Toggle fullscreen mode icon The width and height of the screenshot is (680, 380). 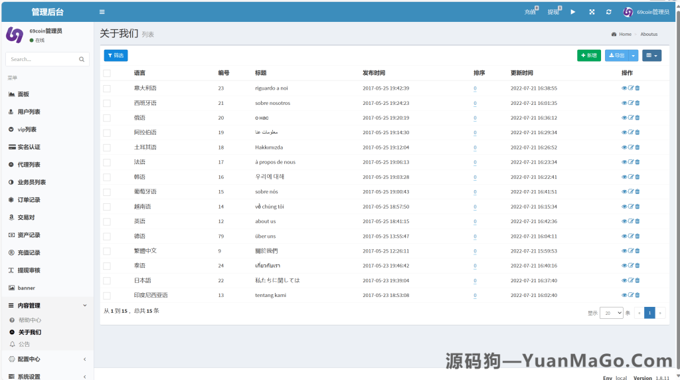click(x=592, y=12)
